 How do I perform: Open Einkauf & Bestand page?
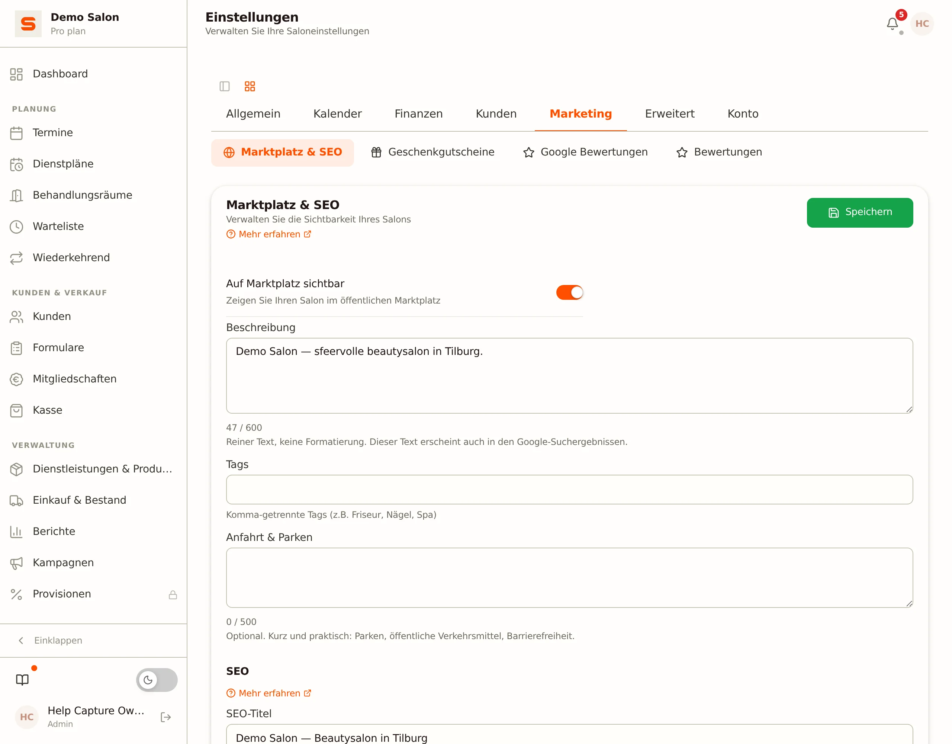tap(93, 500)
